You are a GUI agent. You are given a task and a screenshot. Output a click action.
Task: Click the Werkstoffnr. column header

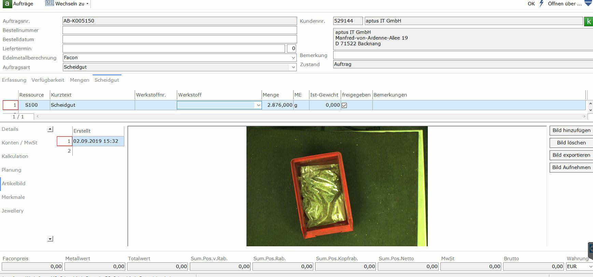click(156, 95)
